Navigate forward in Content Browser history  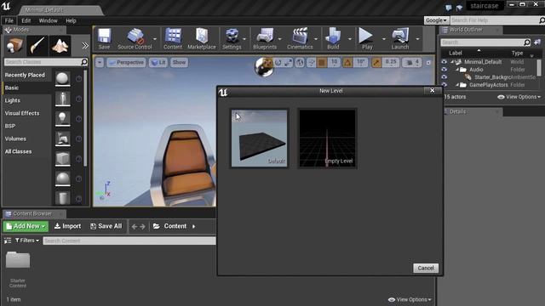(142, 227)
